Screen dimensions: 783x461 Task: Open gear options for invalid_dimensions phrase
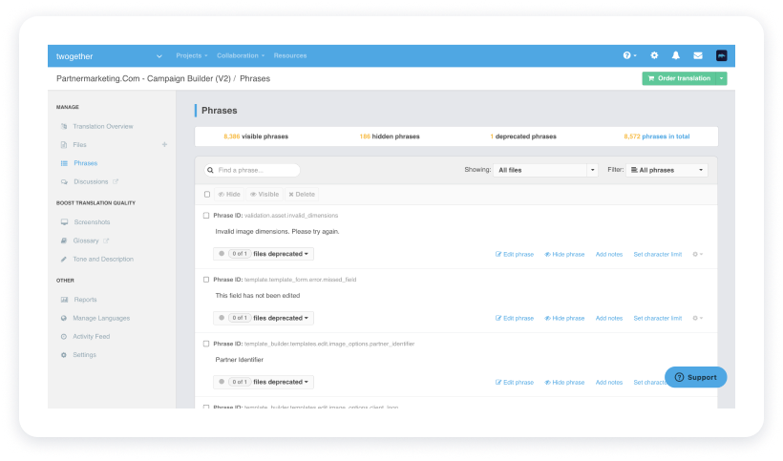point(697,254)
